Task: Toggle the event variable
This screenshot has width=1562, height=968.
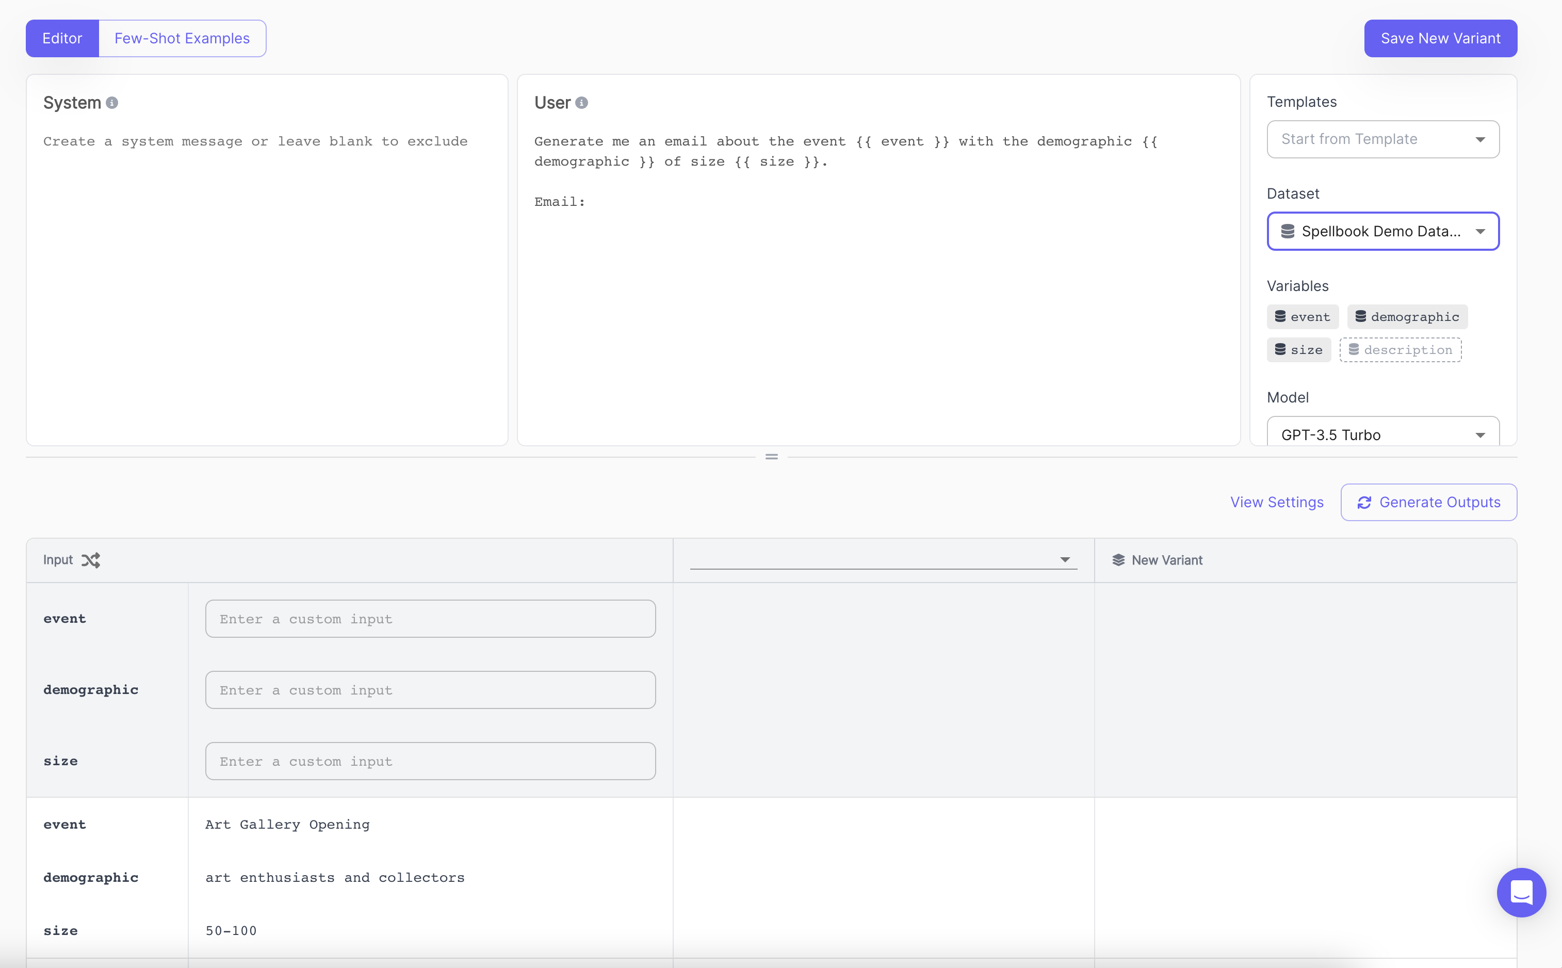Action: click(1303, 316)
